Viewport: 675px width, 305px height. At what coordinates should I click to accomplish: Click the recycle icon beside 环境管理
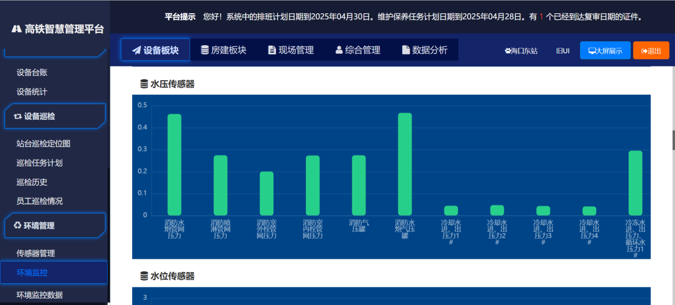click(x=18, y=225)
